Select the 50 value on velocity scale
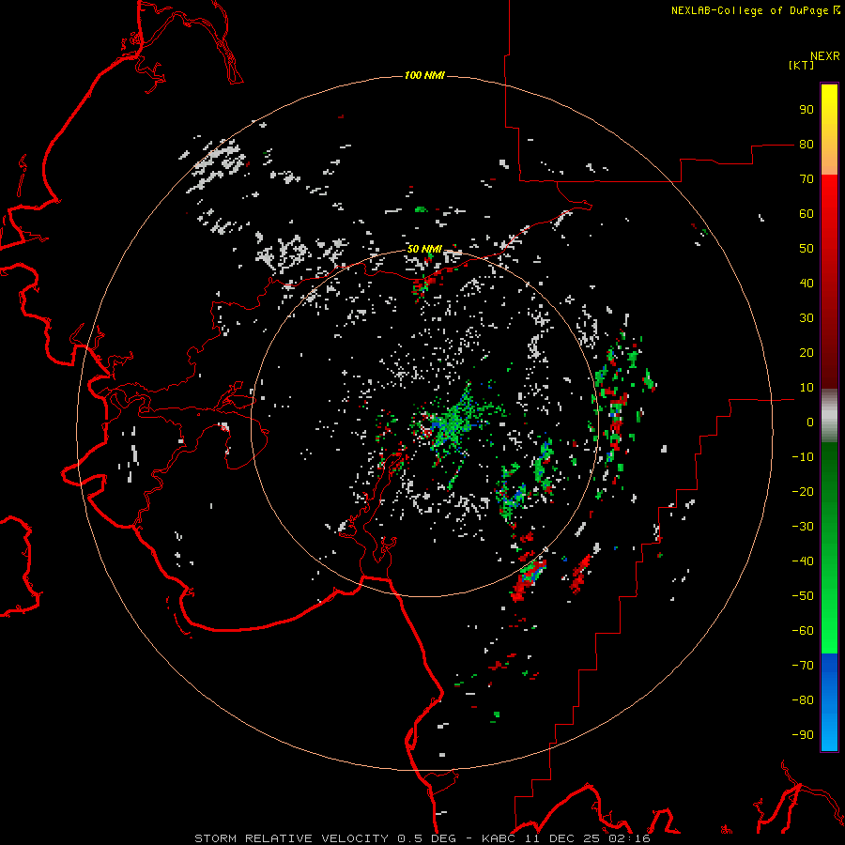This screenshot has width=845, height=845. point(807,249)
